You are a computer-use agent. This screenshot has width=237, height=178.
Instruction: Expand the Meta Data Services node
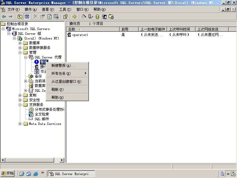click(20, 124)
